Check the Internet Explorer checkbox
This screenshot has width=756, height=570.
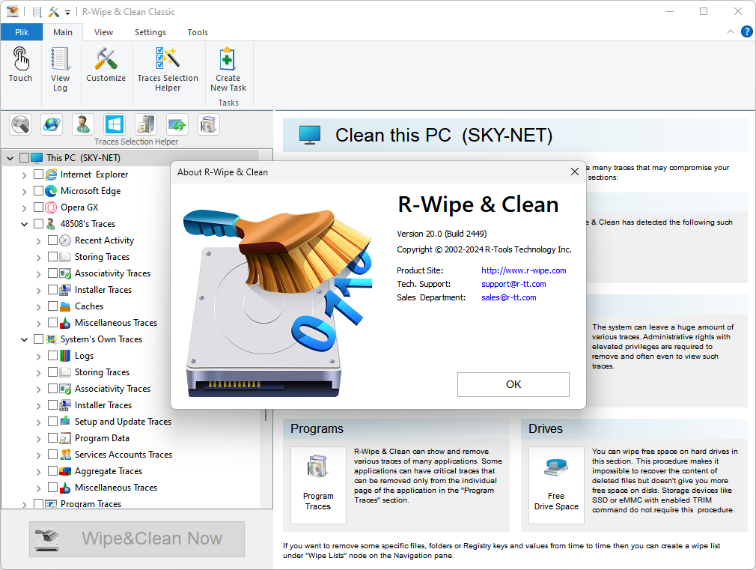(39, 175)
